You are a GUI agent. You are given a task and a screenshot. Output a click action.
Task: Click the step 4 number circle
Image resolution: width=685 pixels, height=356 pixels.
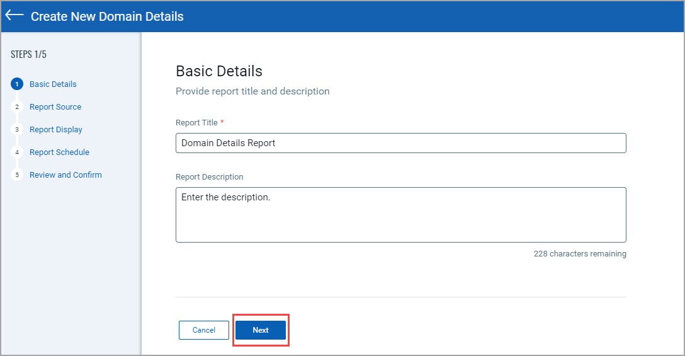18,152
